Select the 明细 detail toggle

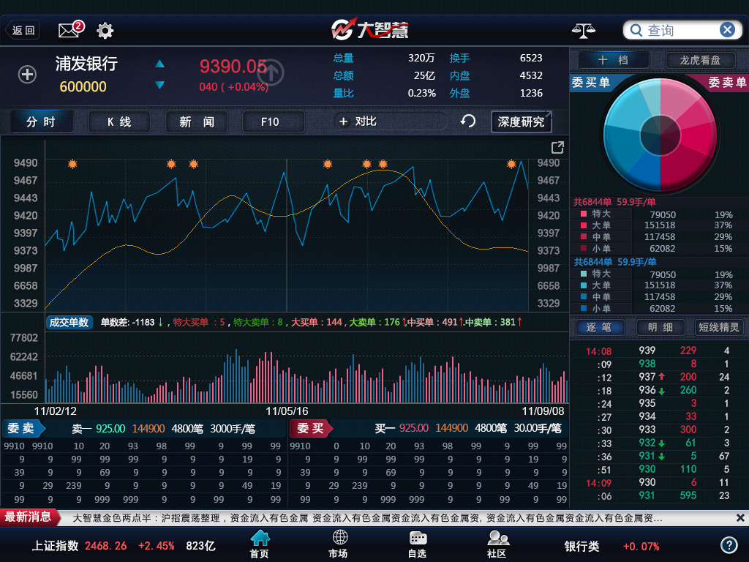[660, 327]
